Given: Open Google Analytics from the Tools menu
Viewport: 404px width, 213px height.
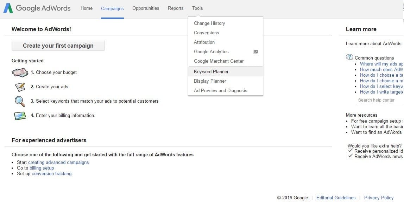Looking at the screenshot, I should (226, 52).
